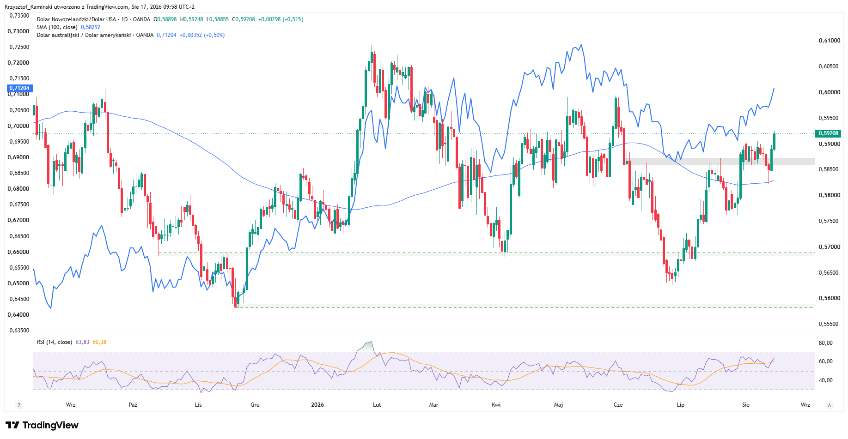Click the Mar month label

click(433, 405)
